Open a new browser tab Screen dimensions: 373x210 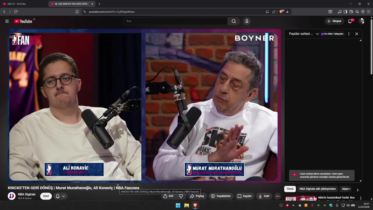point(99,4)
